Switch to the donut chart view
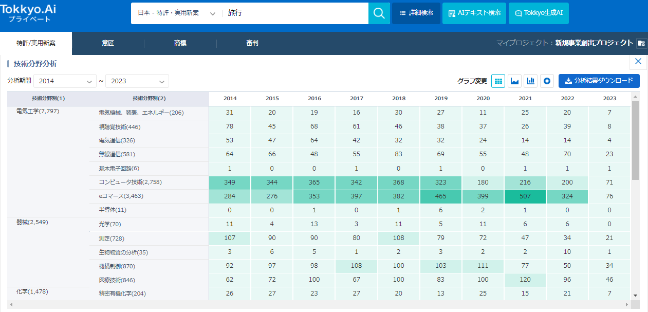The width and height of the screenshot is (648, 312). coord(547,81)
